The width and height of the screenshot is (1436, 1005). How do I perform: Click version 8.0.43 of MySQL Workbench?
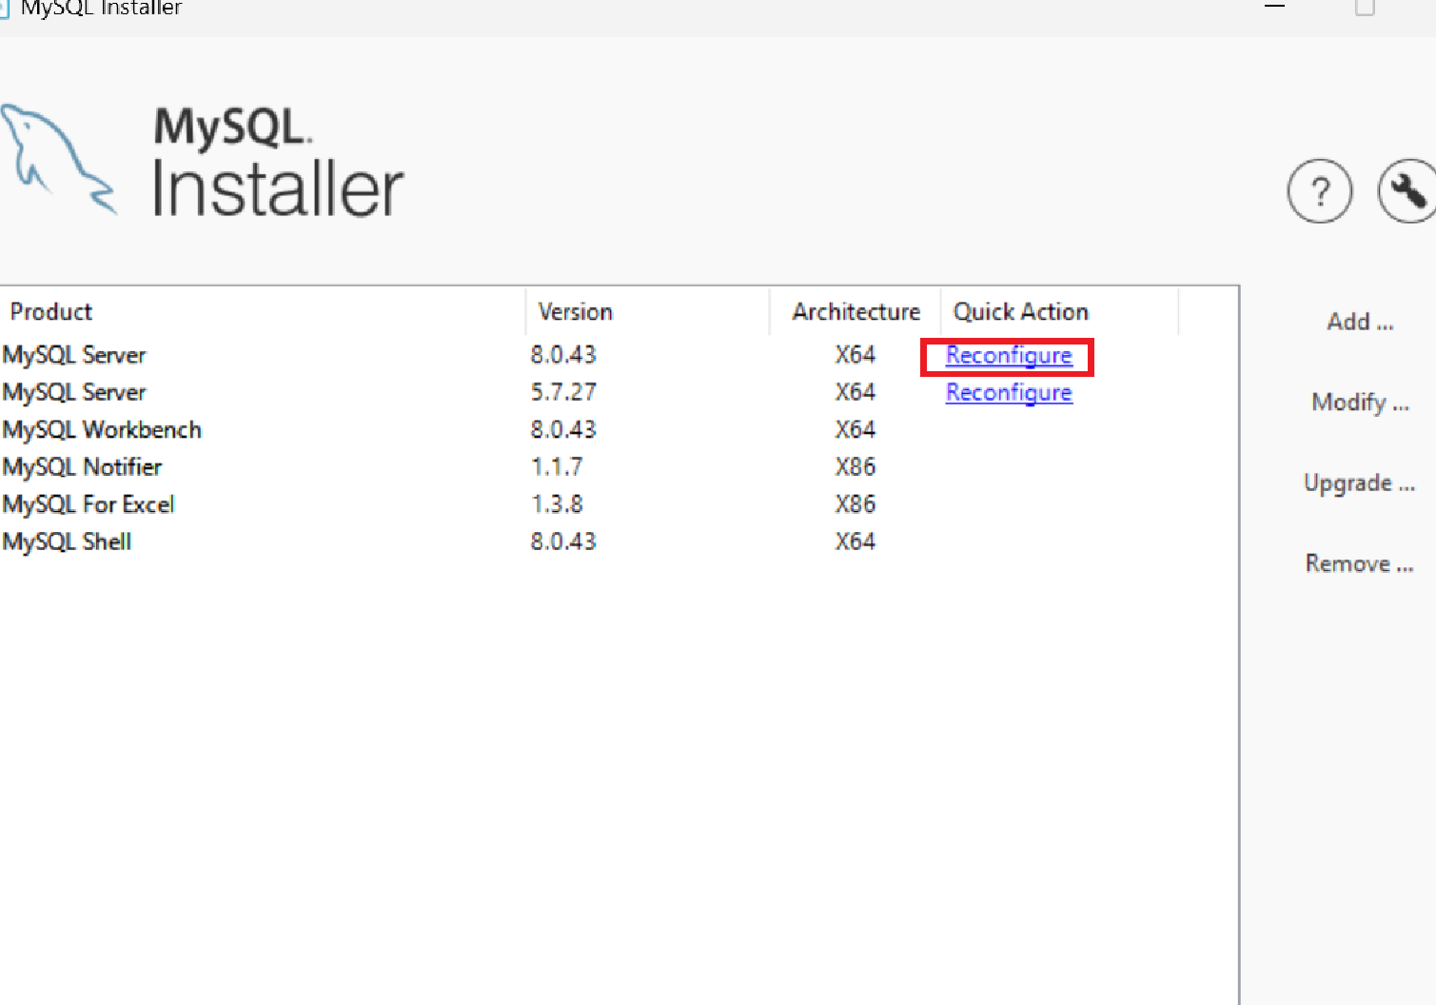(x=563, y=429)
